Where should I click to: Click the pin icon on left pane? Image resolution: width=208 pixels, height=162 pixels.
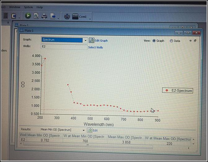[x=8, y=23]
